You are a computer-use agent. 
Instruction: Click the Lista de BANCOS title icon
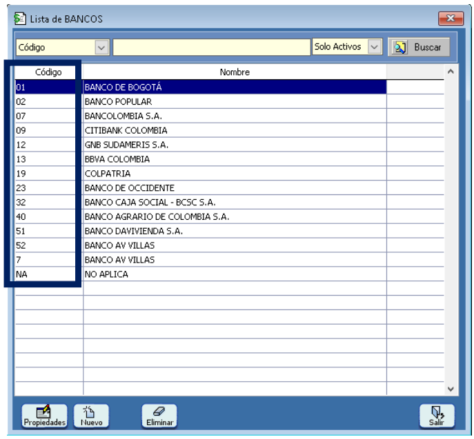click(20, 19)
